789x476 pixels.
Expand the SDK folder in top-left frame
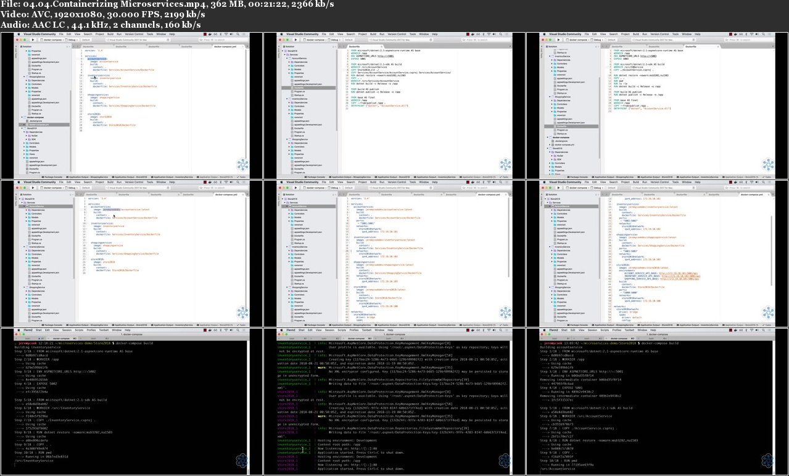(27, 141)
